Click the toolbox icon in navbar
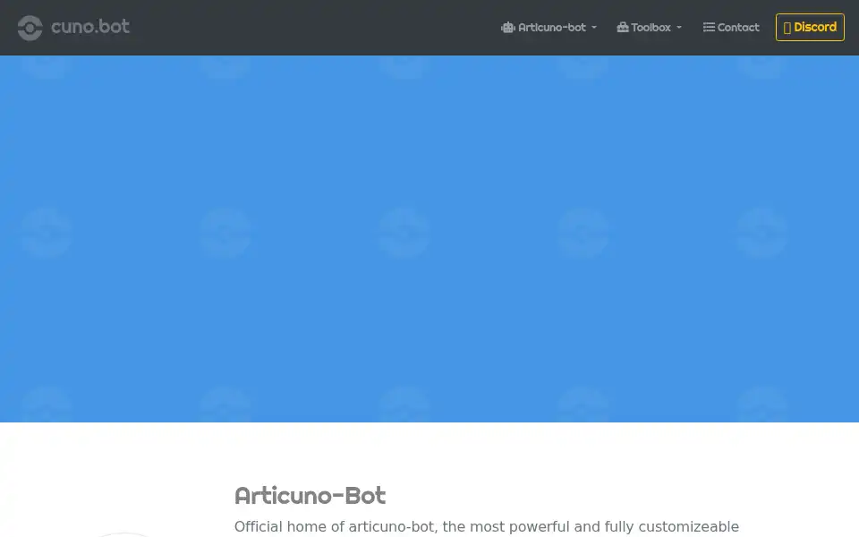 623,28
